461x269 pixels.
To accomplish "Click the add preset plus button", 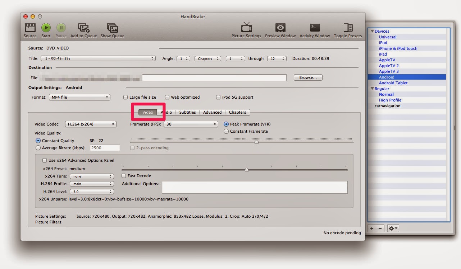I will 372,228.
